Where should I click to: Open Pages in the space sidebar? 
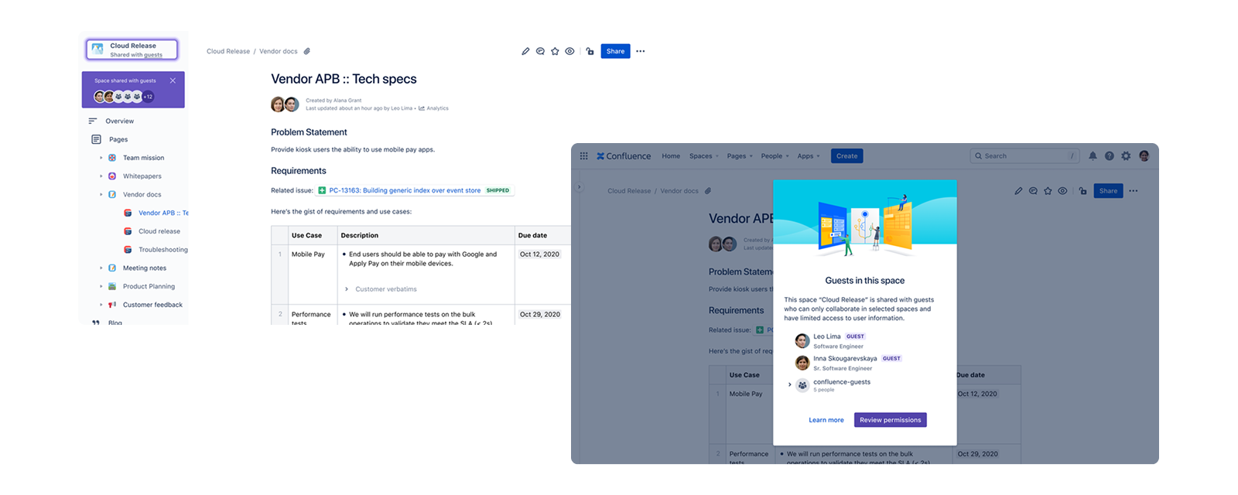(x=118, y=139)
